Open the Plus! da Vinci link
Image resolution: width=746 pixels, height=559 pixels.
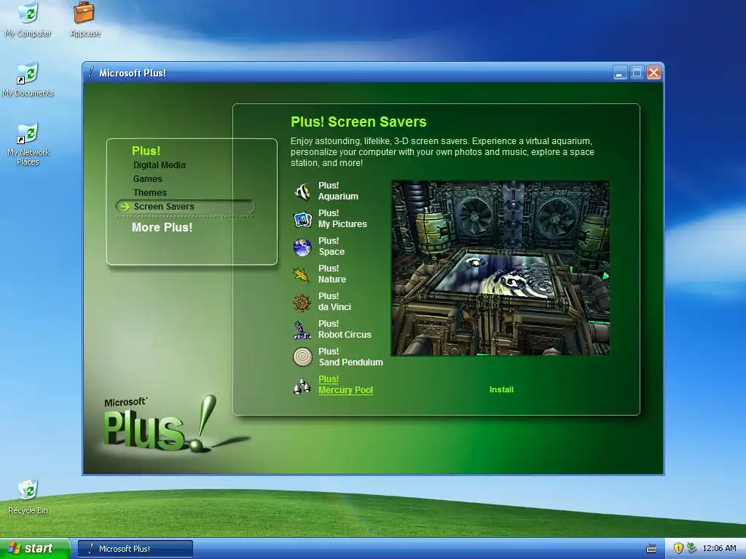click(334, 301)
